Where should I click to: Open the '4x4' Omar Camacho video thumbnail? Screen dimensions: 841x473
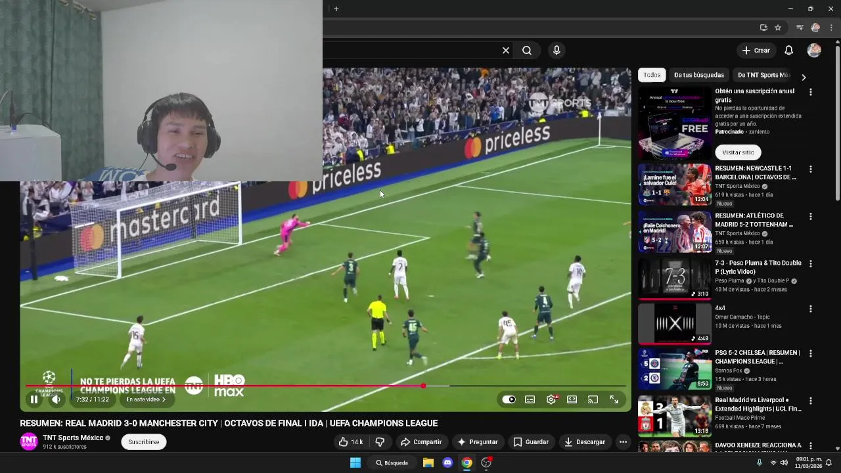coord(675,324)
